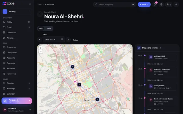Image resolution: width=183 pixels, height=114 pixels.
Task: Click map stop marker 5
Action: pos(79,85)
